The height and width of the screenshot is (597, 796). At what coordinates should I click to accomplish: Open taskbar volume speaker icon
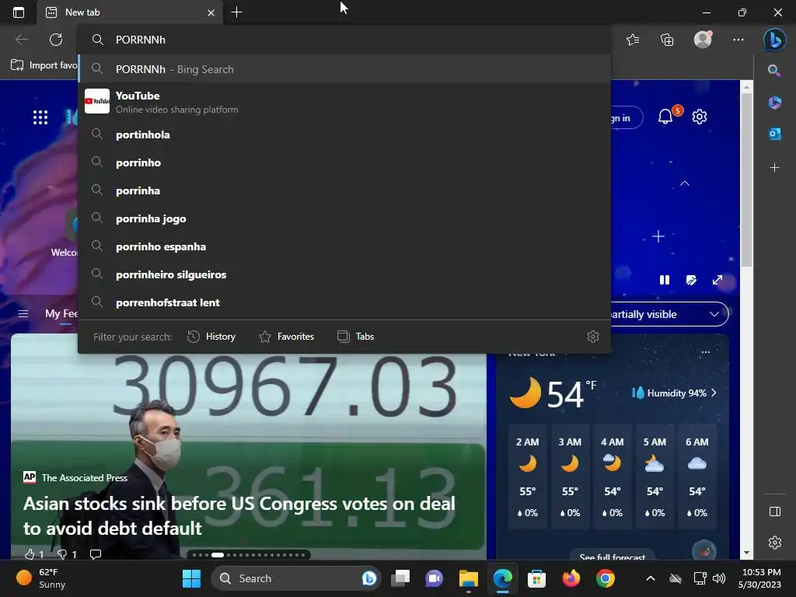click(719, 578)
